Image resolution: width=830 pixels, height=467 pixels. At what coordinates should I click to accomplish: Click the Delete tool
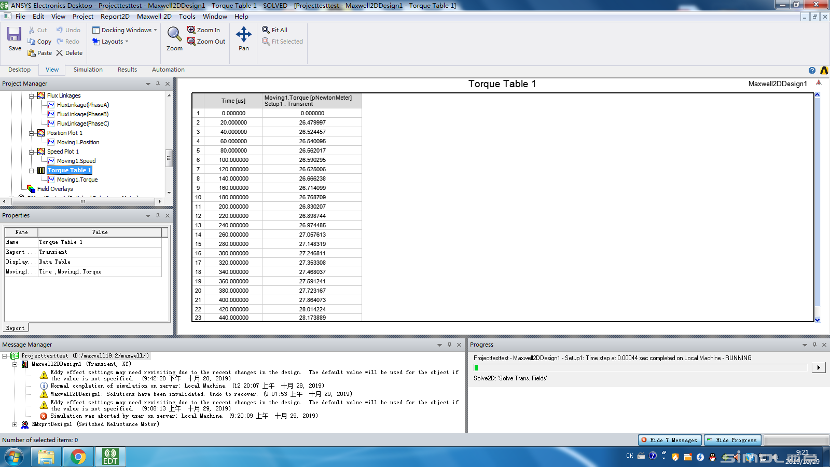click(69, 53)
